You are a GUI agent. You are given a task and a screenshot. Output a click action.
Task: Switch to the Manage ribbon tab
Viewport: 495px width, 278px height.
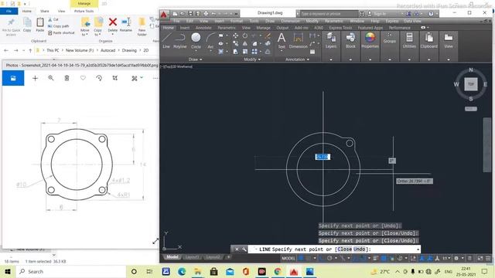[263, 28]
